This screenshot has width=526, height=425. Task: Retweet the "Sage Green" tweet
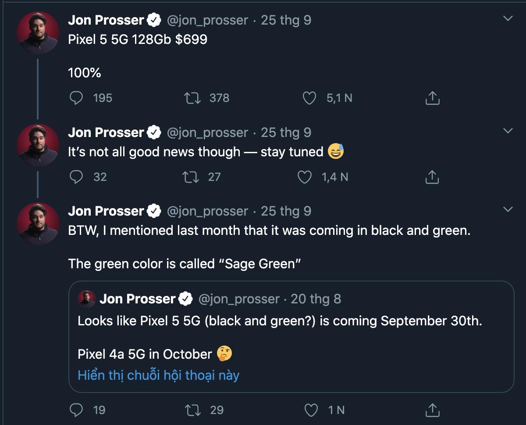(x=193, y=410)
